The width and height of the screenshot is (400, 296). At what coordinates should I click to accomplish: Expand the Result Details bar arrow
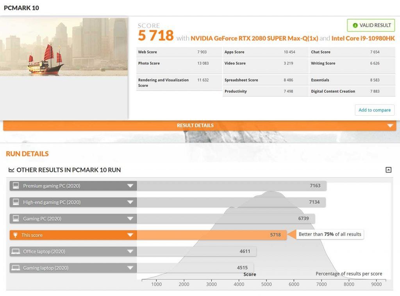pyautogui.click(x=390, y=126)
